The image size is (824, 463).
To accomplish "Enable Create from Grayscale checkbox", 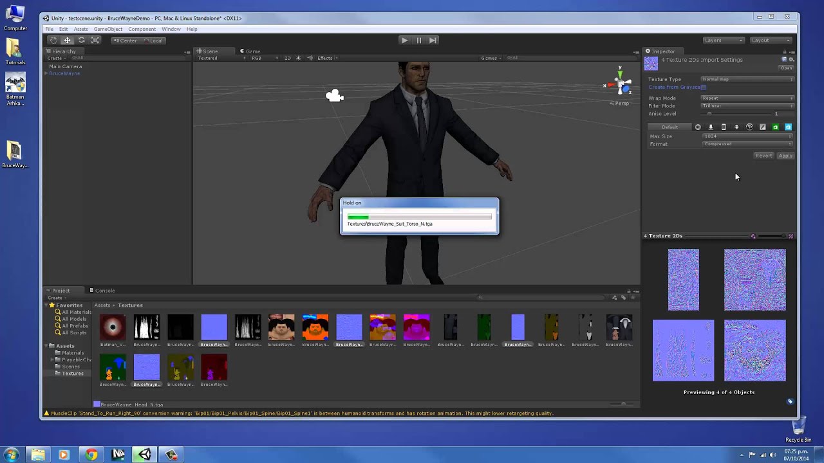I will point(704,87).
